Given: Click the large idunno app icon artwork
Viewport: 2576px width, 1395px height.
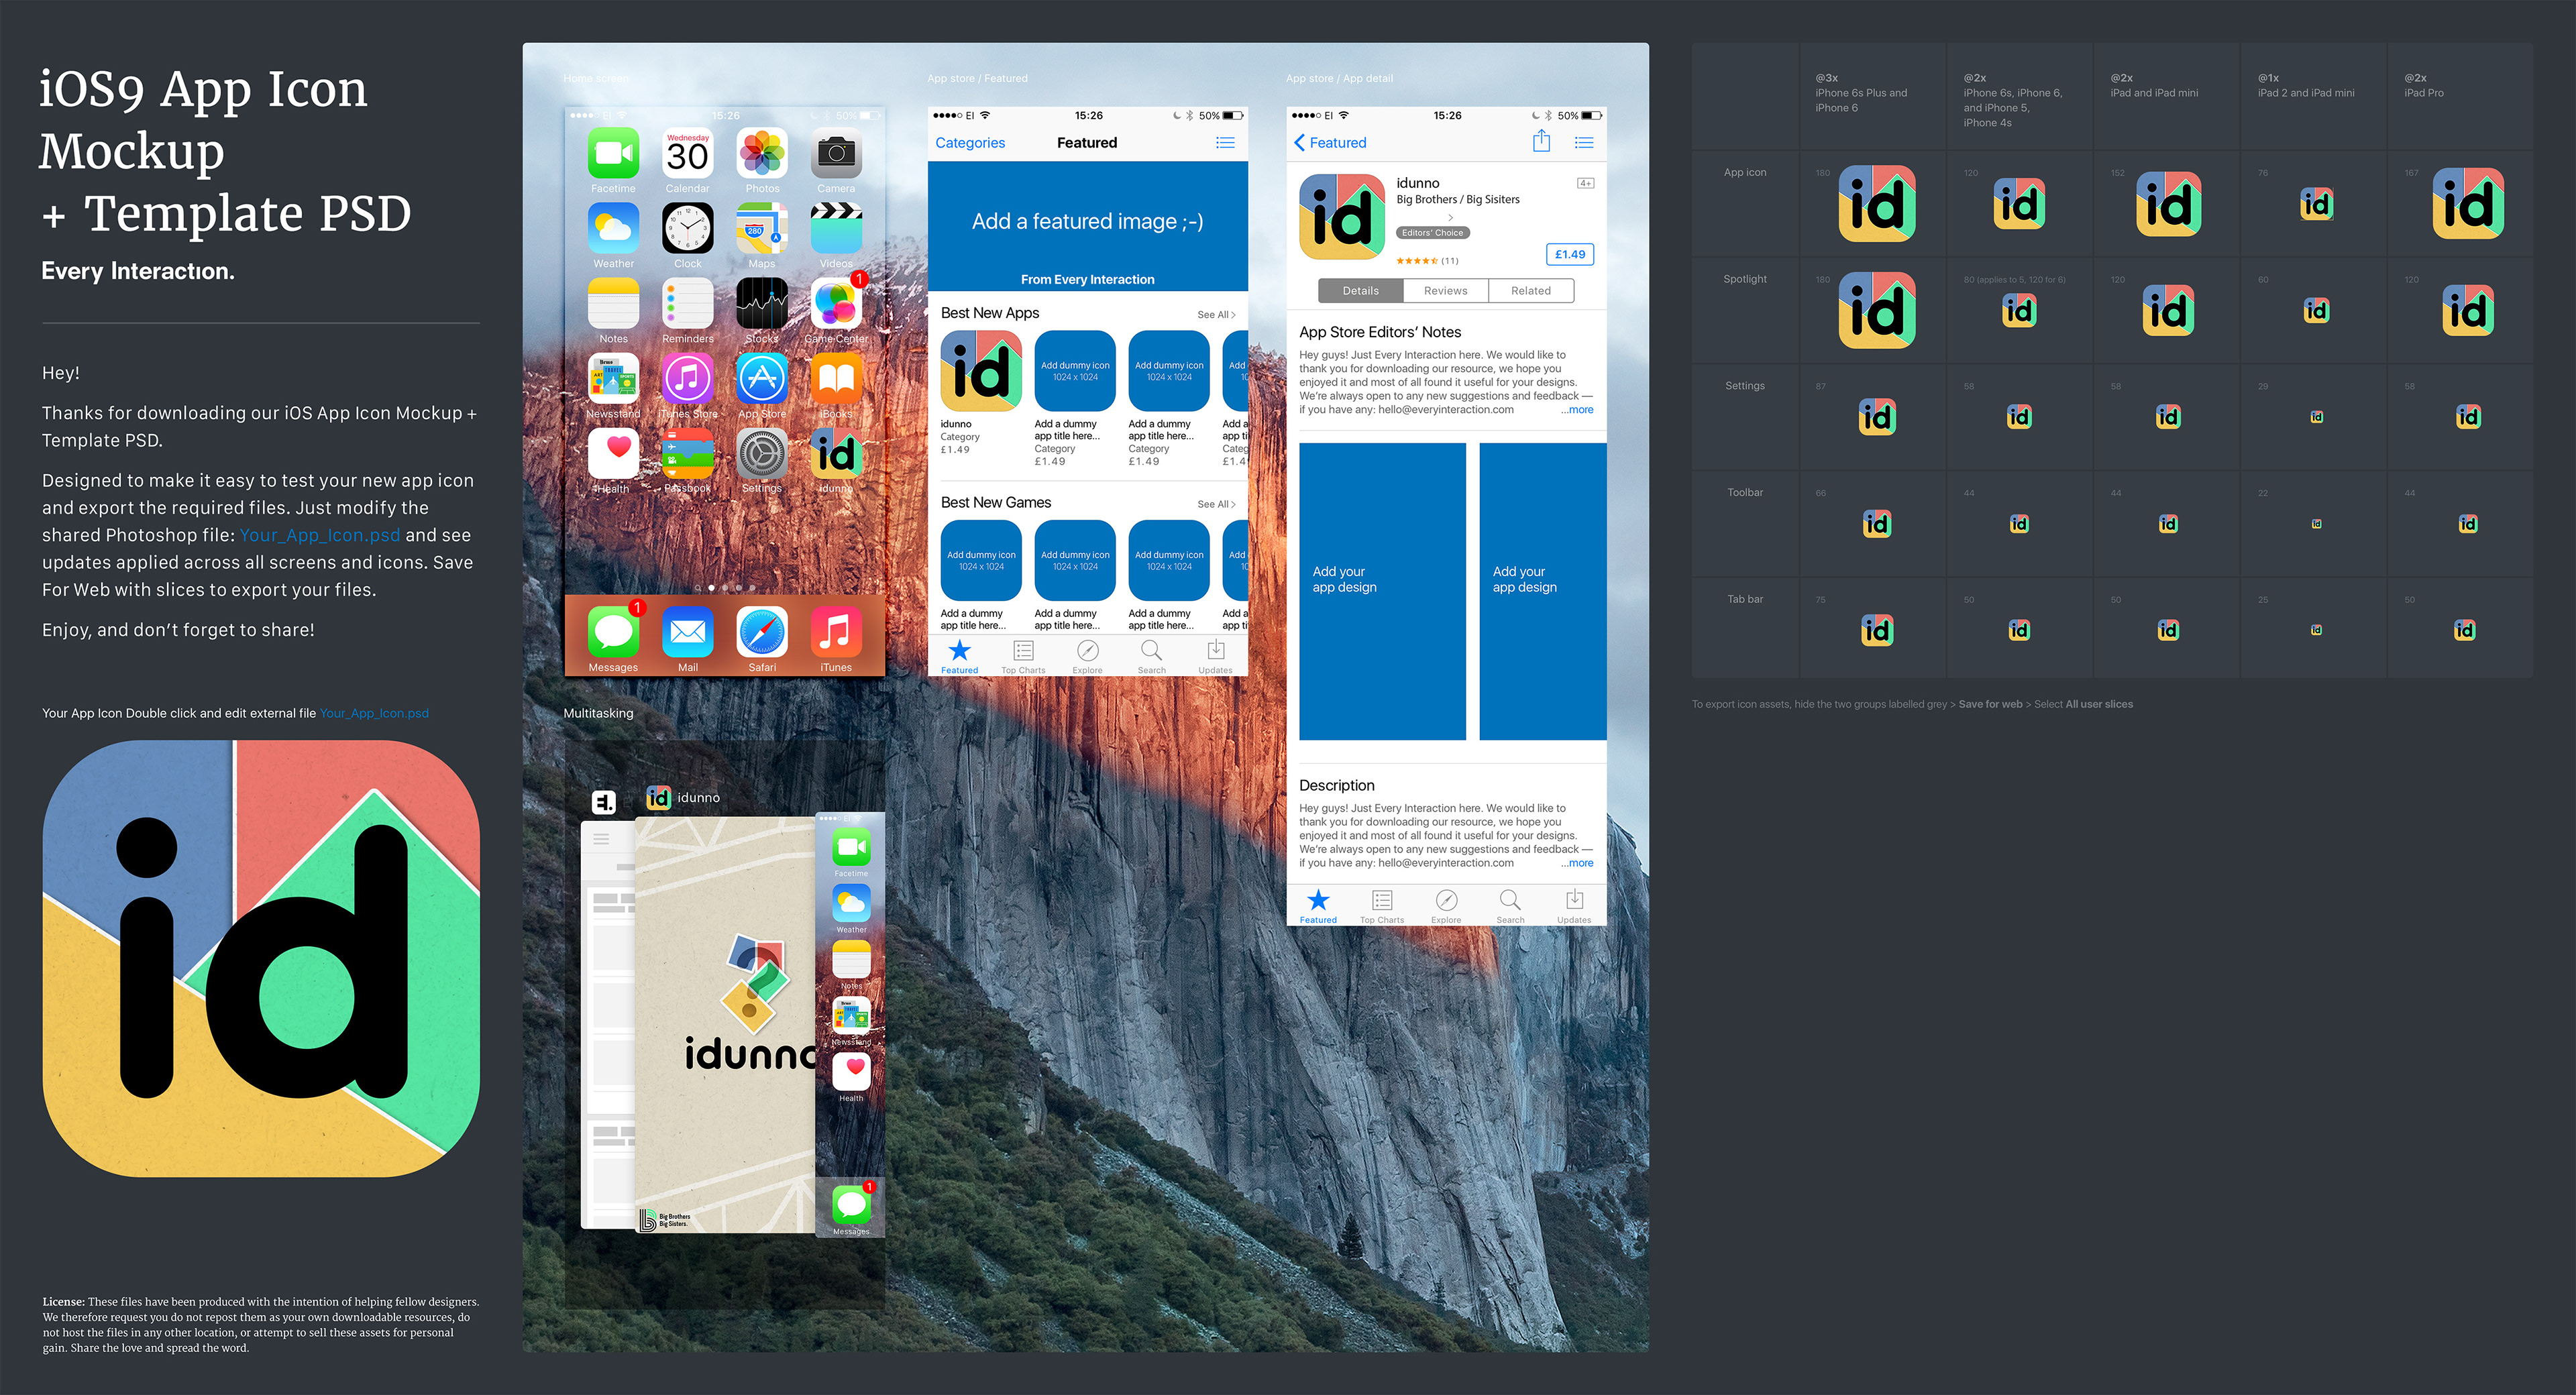Looking at the screenshot, I should tap(261, 958).
